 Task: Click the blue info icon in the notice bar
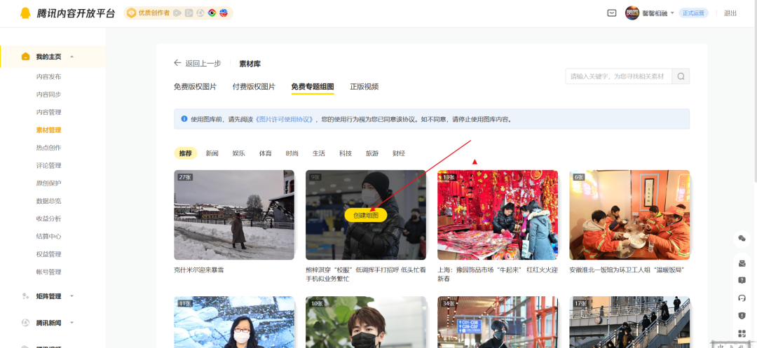pos(184,118)
